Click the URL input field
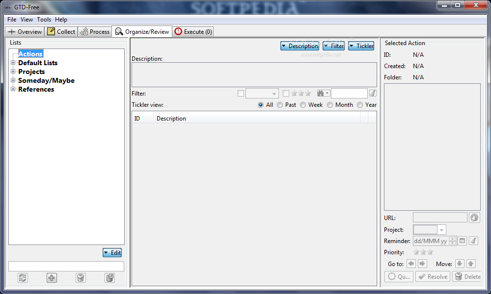The width and height of the screenshot is (491, 294). (440, 218)
